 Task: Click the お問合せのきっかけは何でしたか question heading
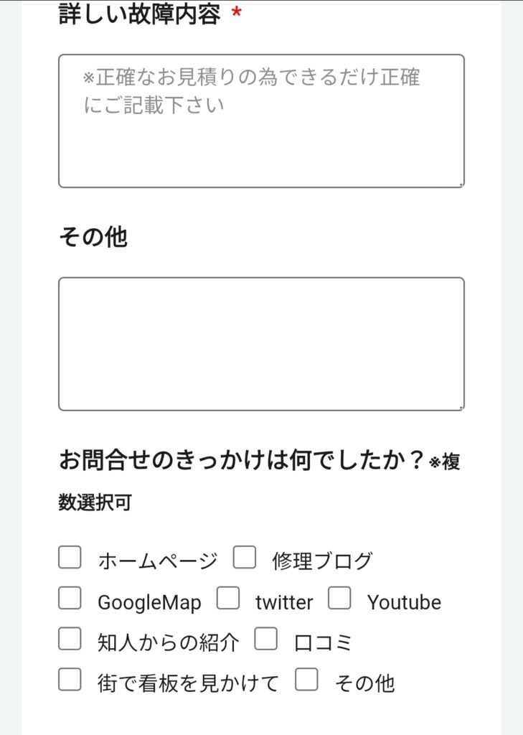[x=244, y=460]
